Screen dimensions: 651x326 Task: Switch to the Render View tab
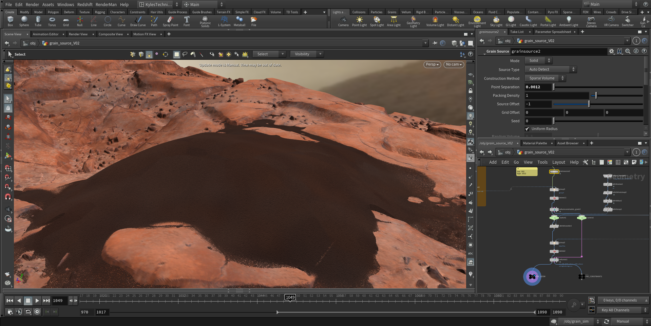coord(78,34)
